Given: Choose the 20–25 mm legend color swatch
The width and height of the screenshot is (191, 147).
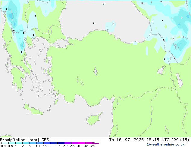Looking at the screenshot, I should (x=54, y=143).
